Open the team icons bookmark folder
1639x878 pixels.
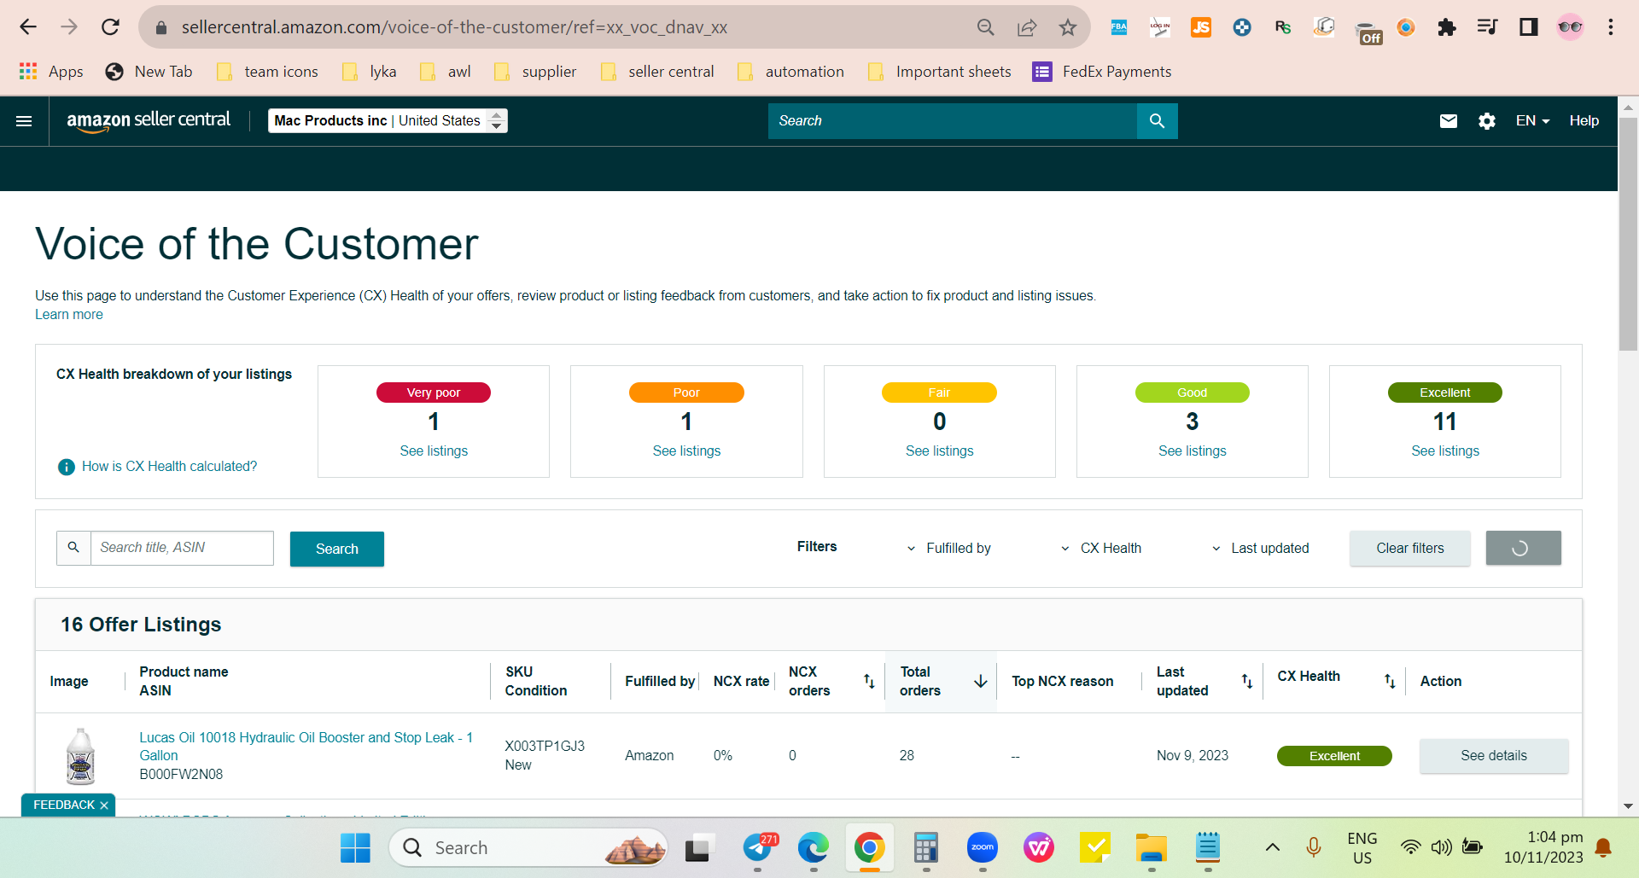point(267,72)
